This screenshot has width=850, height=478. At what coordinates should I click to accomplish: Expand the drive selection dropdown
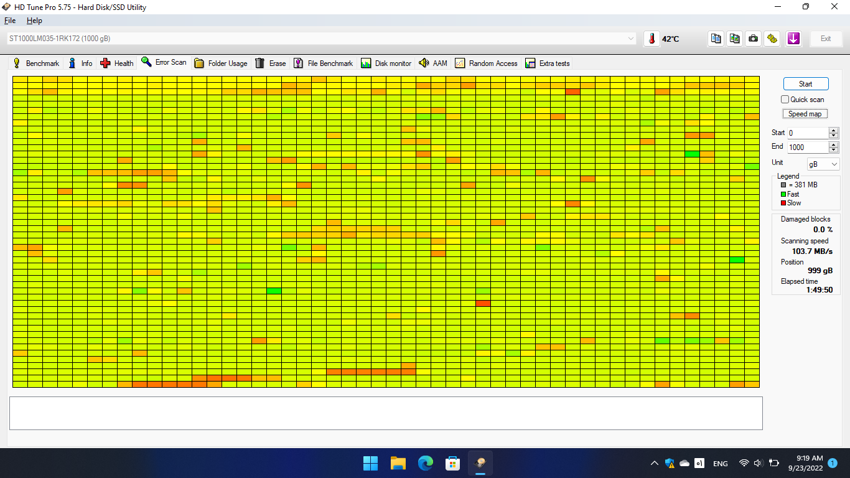632,39
